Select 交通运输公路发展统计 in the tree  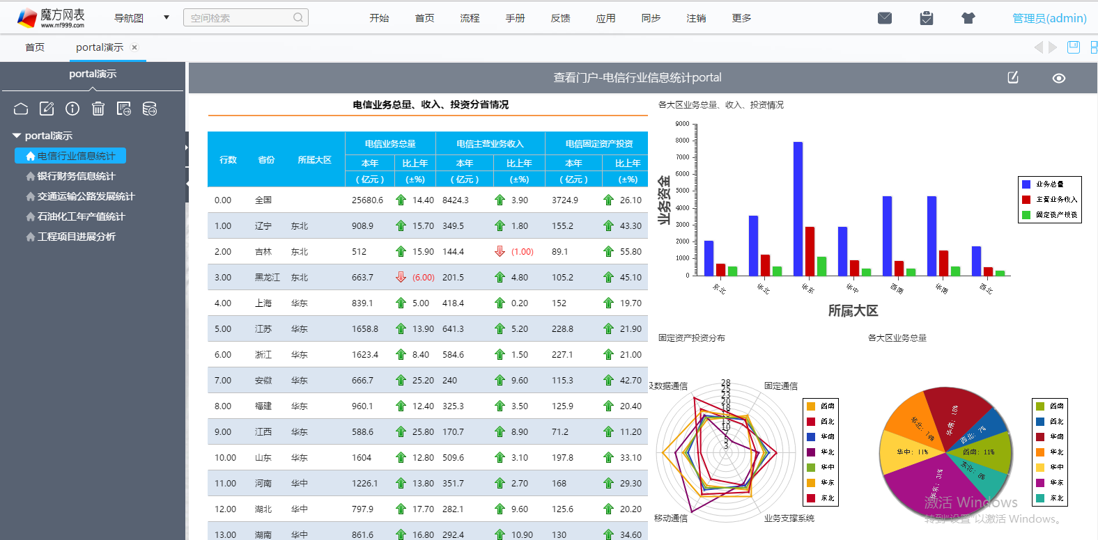[x=86, y=197]
